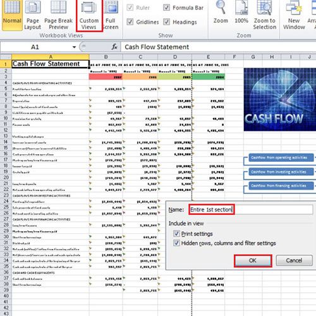Toggle the Gridlines checkbox

130,21
